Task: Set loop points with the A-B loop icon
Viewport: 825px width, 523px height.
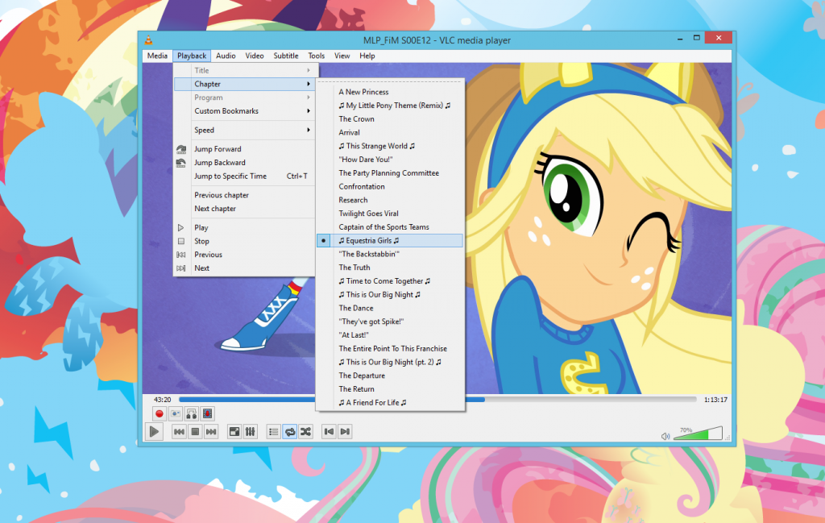Action: click(192, 413)
